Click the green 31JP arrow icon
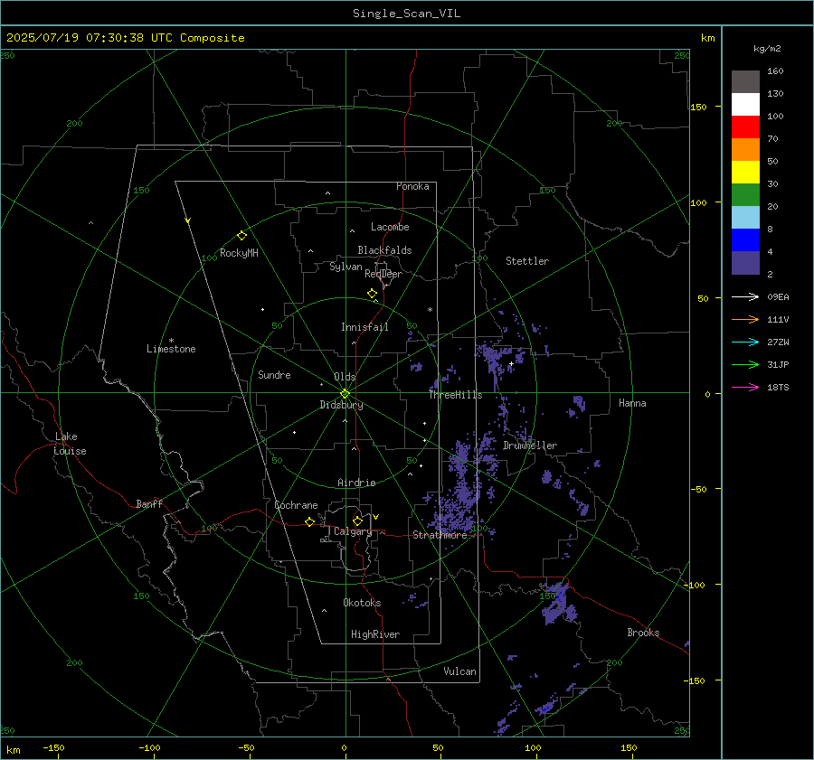Screen dimensions: 814x760 [x=745, y=365]
